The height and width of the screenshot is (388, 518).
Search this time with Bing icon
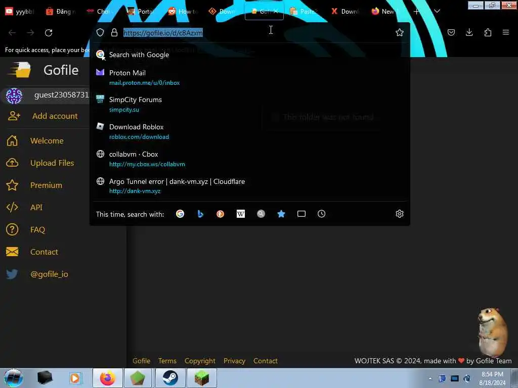click(x=200, y=214)
